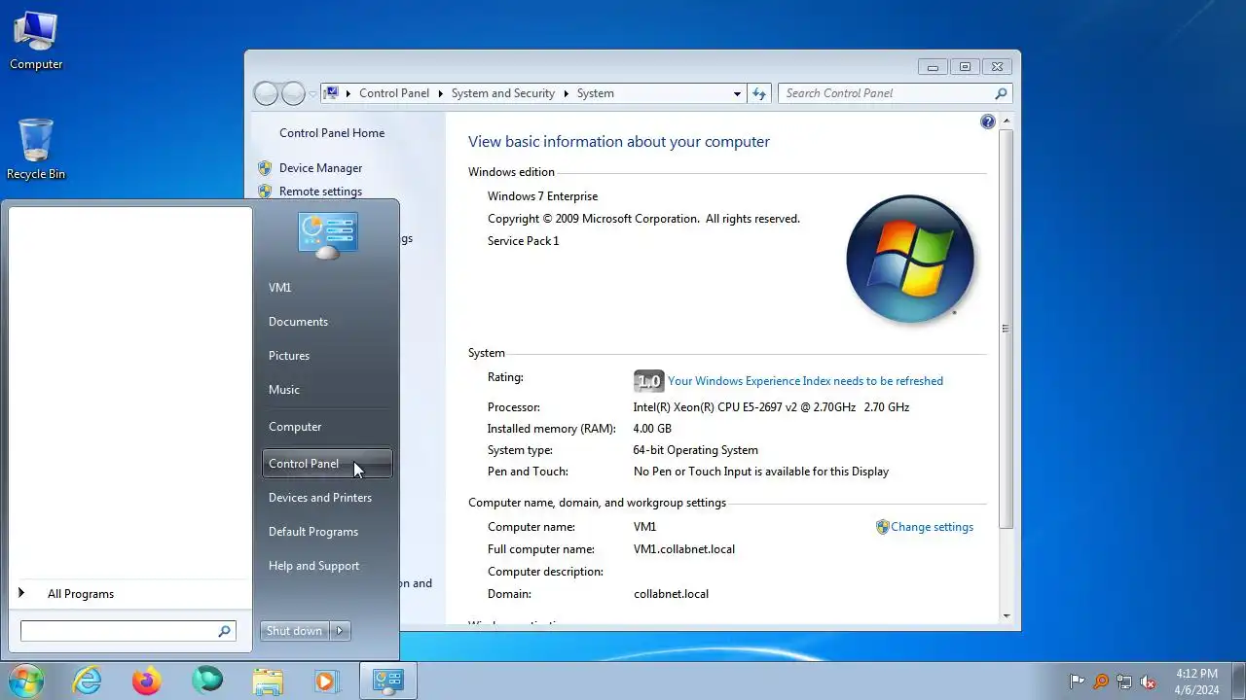Open the Remote settings link
This screenshot has height=700, width=1246.
click(320, 192)
